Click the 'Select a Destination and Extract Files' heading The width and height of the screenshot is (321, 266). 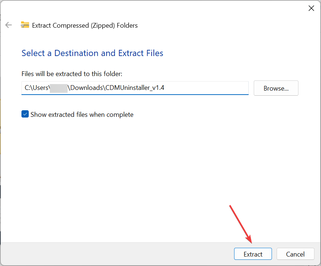[92, 53]
